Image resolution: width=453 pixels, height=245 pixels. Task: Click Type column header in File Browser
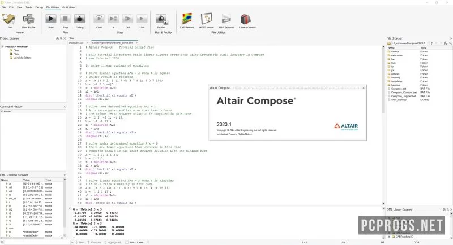coord(424,48)
